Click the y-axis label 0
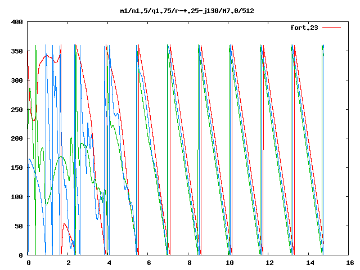Image resolution: width=360 pixels, height=270 pixels. tap(21, 255)
